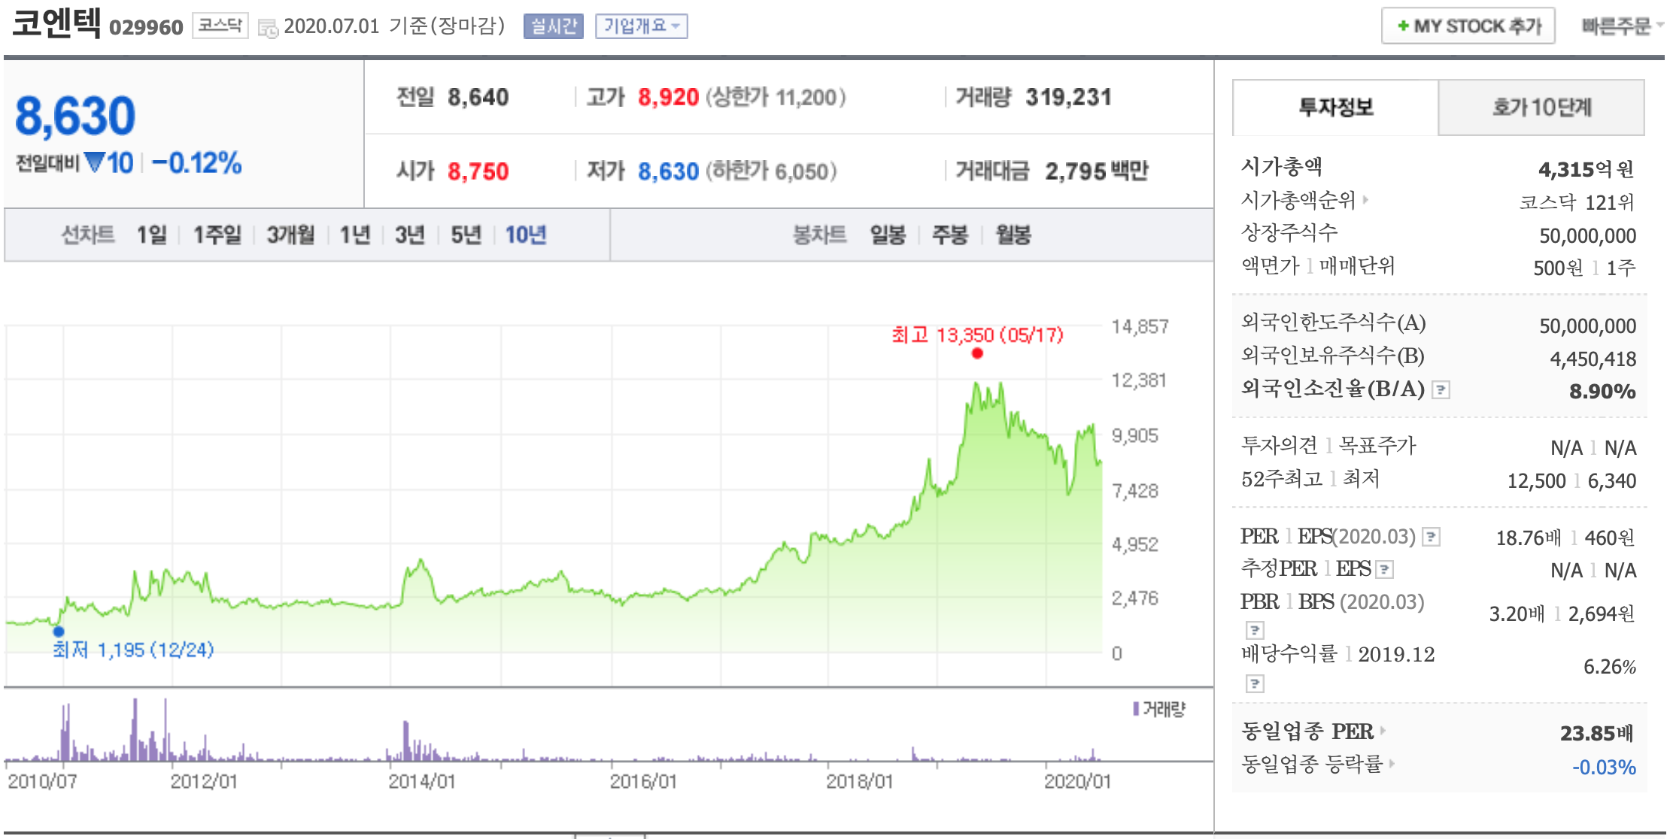
Task: Open help icon next to PER EPS(2020.03)
Action: coord(1432,537)
